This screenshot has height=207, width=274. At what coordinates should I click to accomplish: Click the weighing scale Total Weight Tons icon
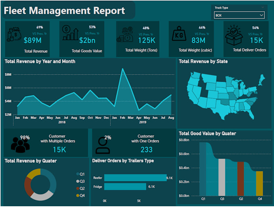(x=125, y=34)
